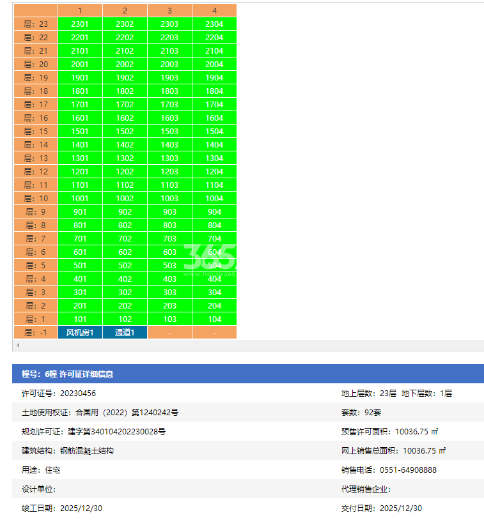Click the 层: 5 row label
The height and width of the screenshot is (520, 484).
point(36,266)
